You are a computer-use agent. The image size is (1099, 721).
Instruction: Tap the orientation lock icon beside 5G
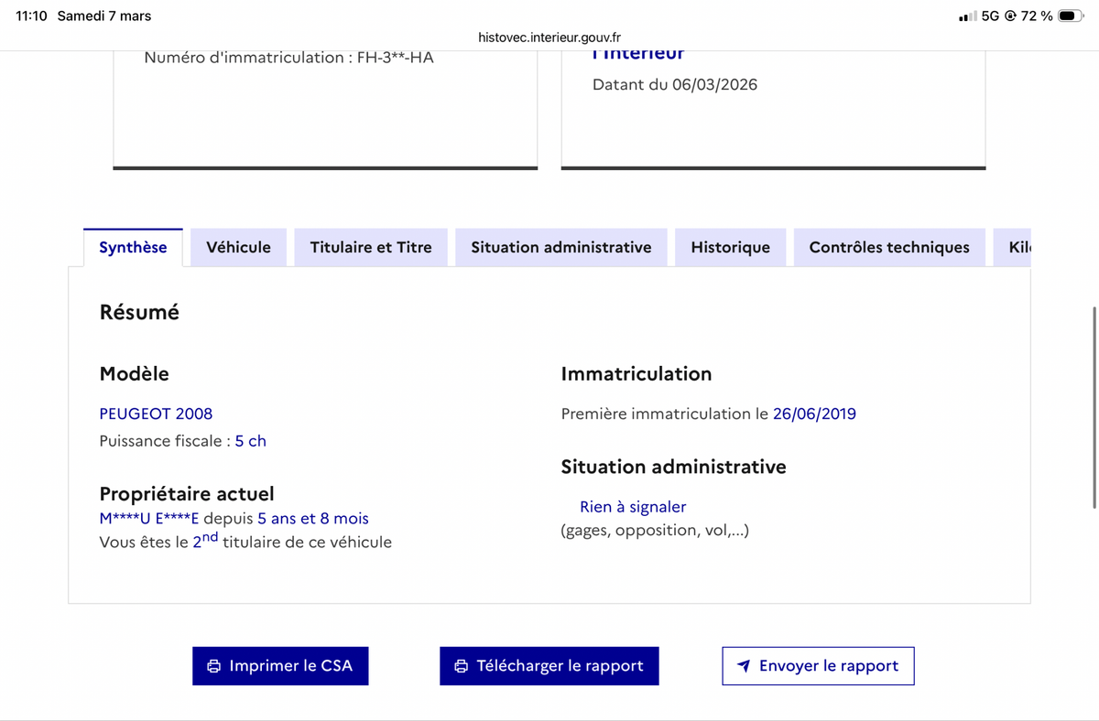[x=1010, y=16]
